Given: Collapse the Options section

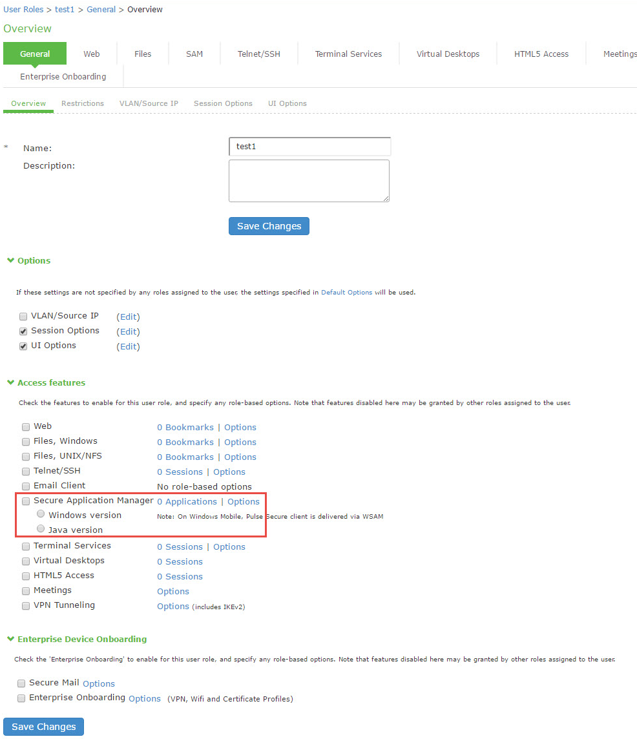Looking at the screenshot, I should 10,260.
